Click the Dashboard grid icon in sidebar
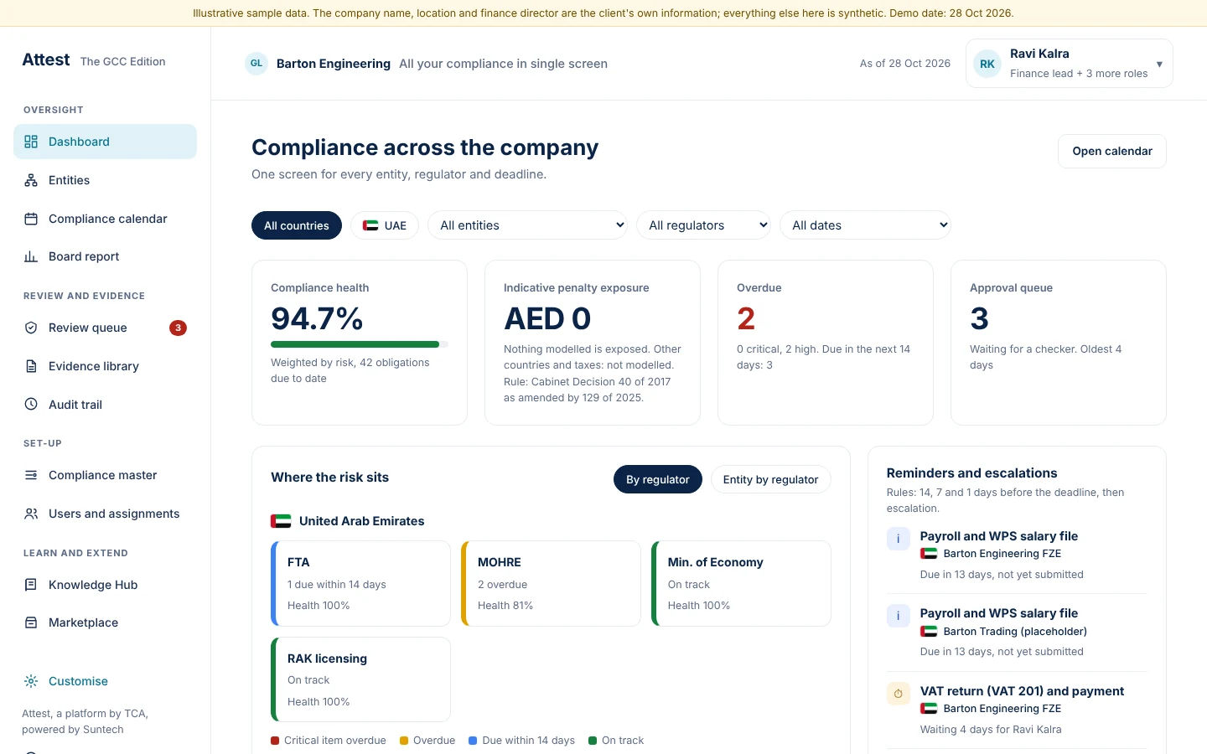Viewport: 1207px width, 754px height. point(31,142)
